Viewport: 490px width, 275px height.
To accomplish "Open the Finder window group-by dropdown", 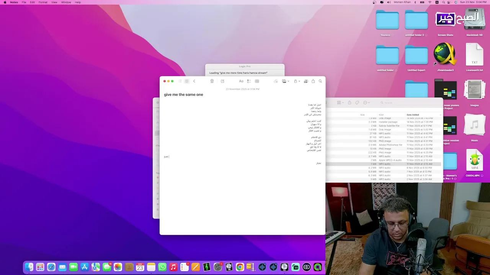I will [340, 103].
